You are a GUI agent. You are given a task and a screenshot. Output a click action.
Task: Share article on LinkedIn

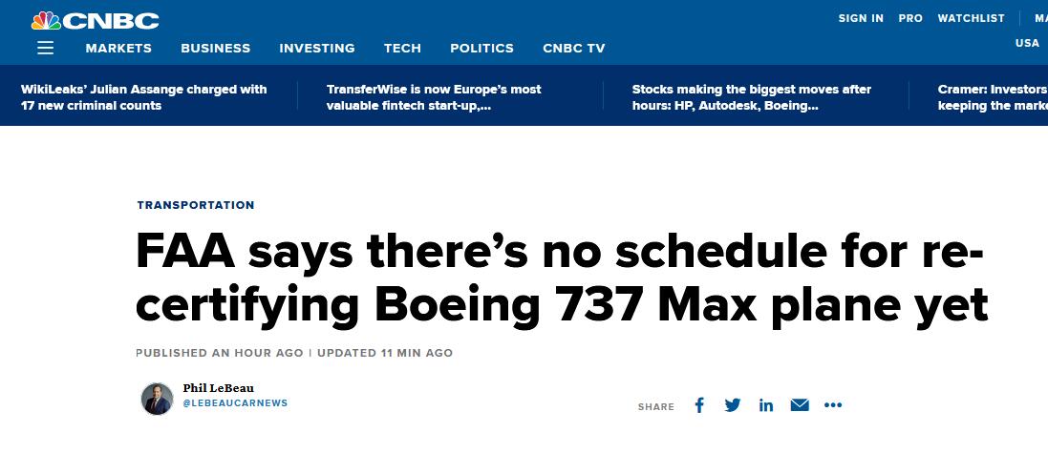[x=766, y=405]
